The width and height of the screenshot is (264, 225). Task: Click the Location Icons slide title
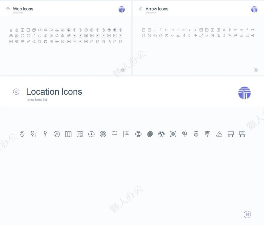54,92
